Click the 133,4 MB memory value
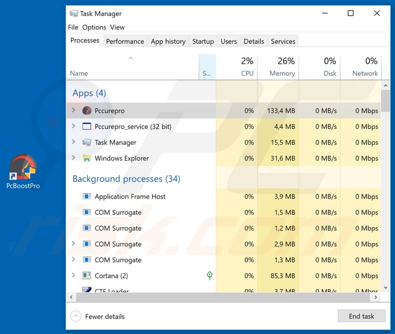The height and width of the screenshot is (334, 395). 281,111
